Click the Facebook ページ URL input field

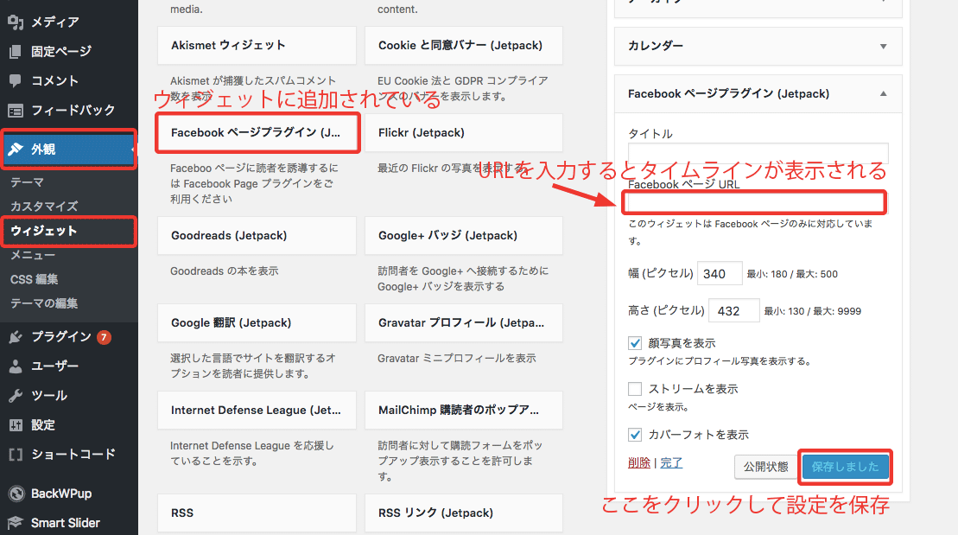755,203
